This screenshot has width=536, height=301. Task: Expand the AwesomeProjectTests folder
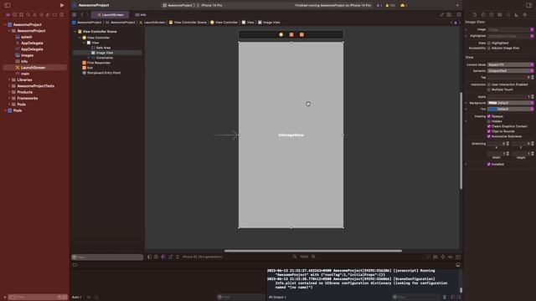point(9,86)
